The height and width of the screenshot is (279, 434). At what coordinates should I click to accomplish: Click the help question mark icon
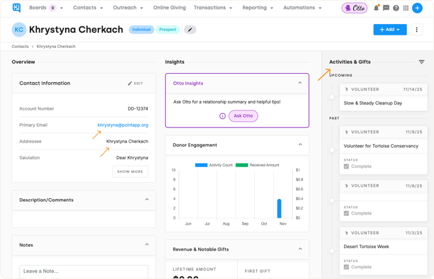pos(396,8)
